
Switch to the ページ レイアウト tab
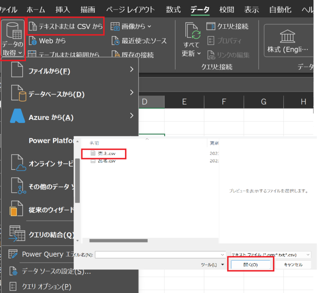click(x=130, y=9)
